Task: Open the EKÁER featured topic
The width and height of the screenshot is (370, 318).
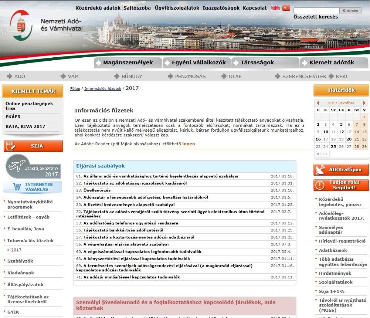Action: pos(13,117)
